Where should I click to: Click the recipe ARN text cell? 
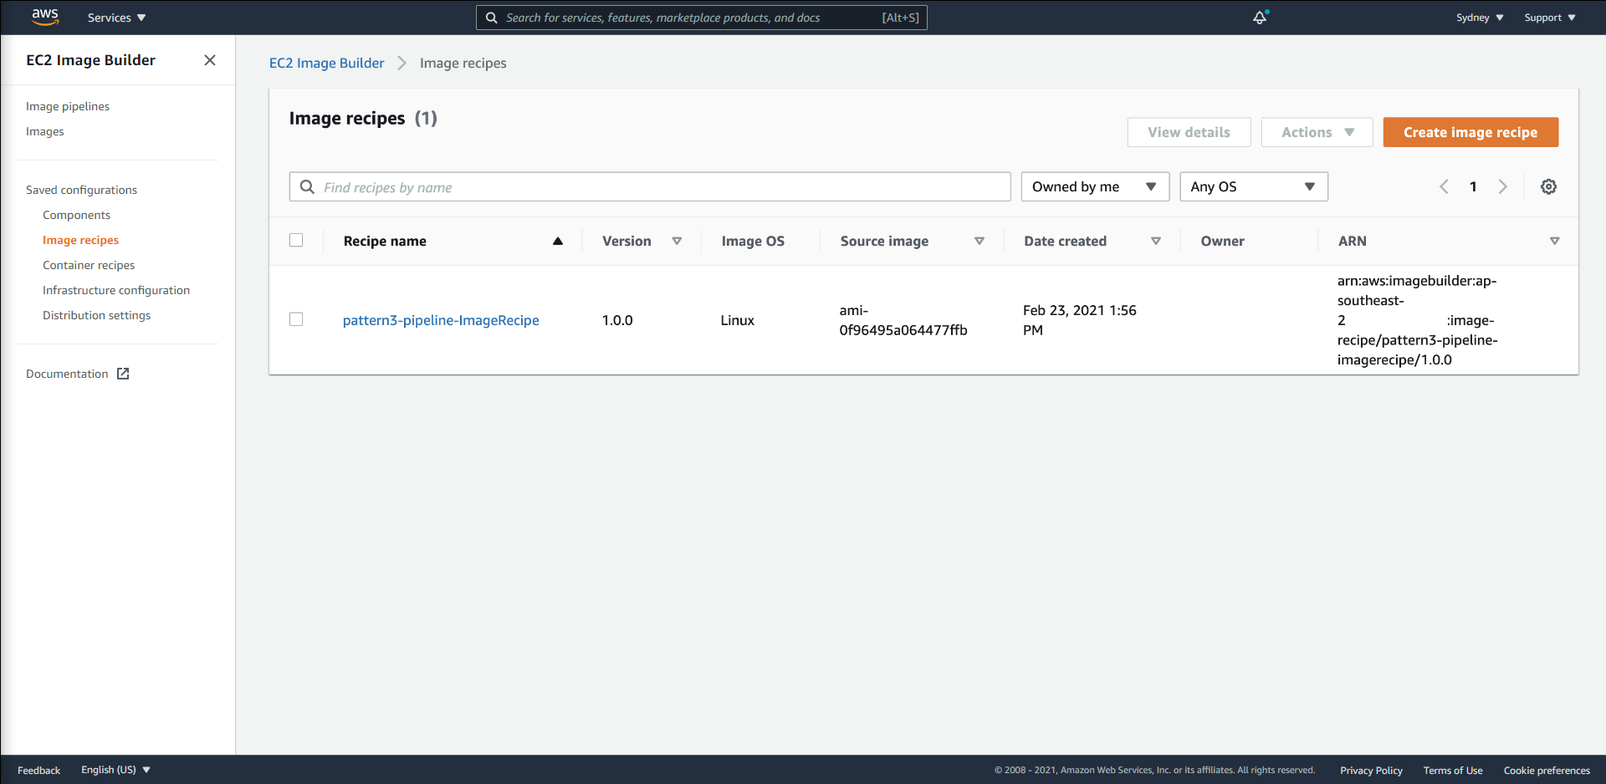pyautogui.click(x=1417, y=320)
